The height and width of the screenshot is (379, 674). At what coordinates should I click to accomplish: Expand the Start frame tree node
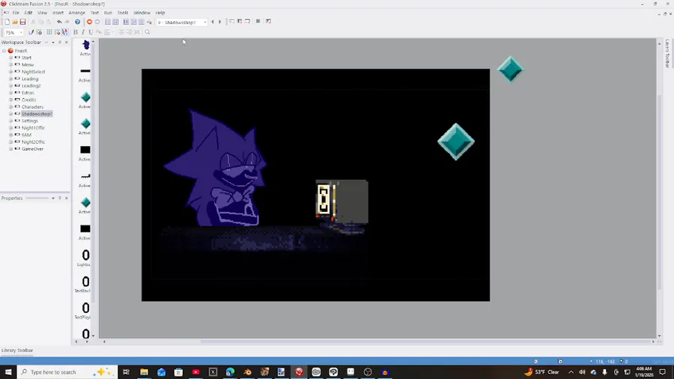(x=10, y=58)
